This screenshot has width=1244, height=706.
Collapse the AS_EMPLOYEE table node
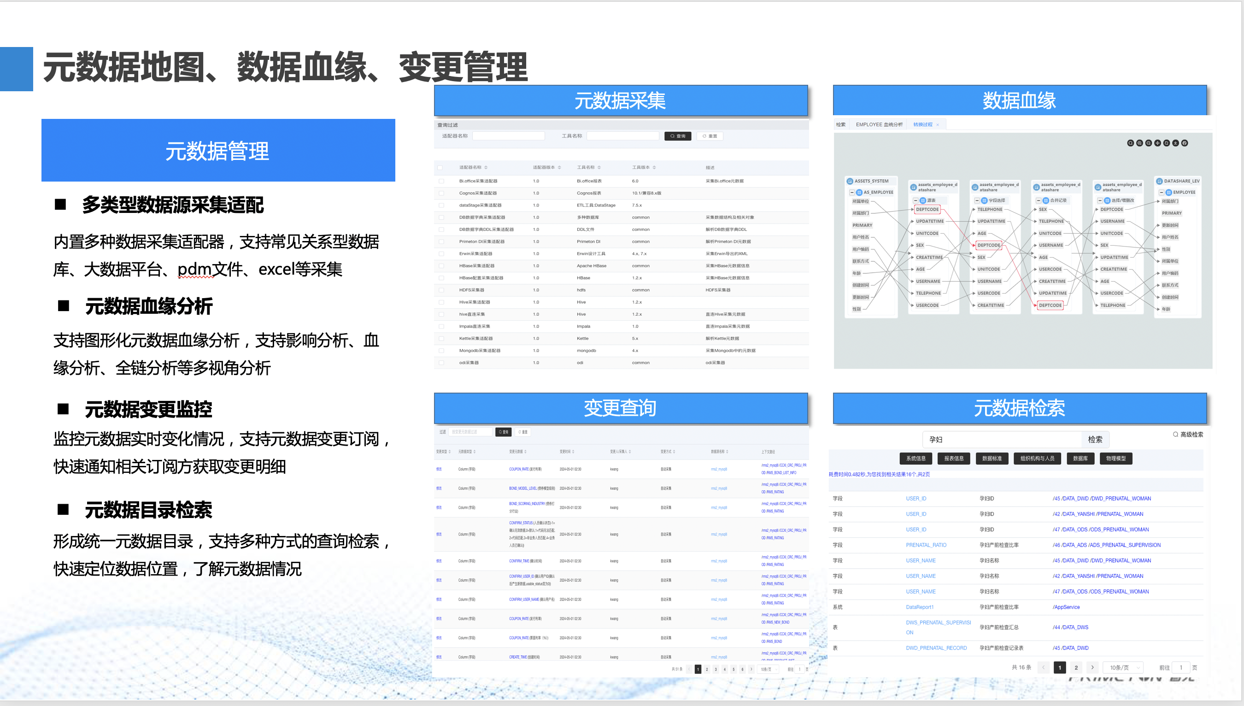pyautogui.click(x=852, y=193)
